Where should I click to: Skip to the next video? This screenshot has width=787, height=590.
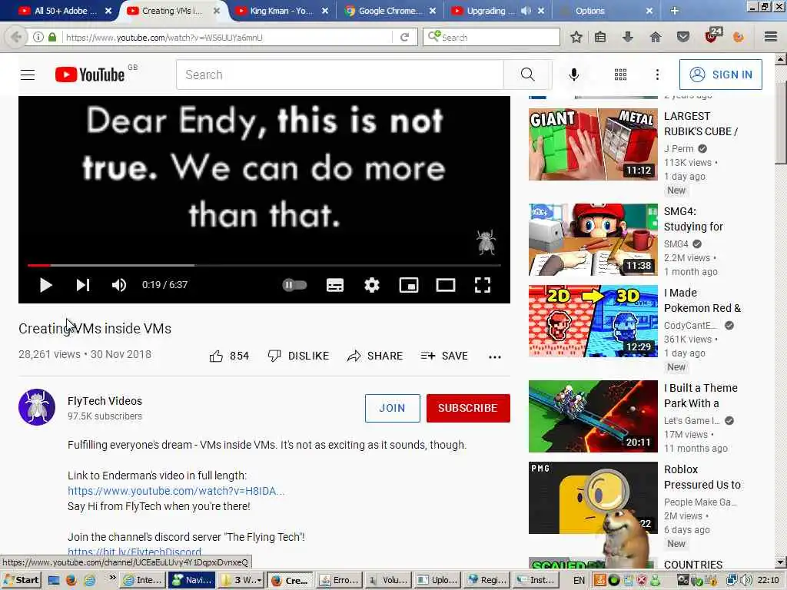(83, 285)
